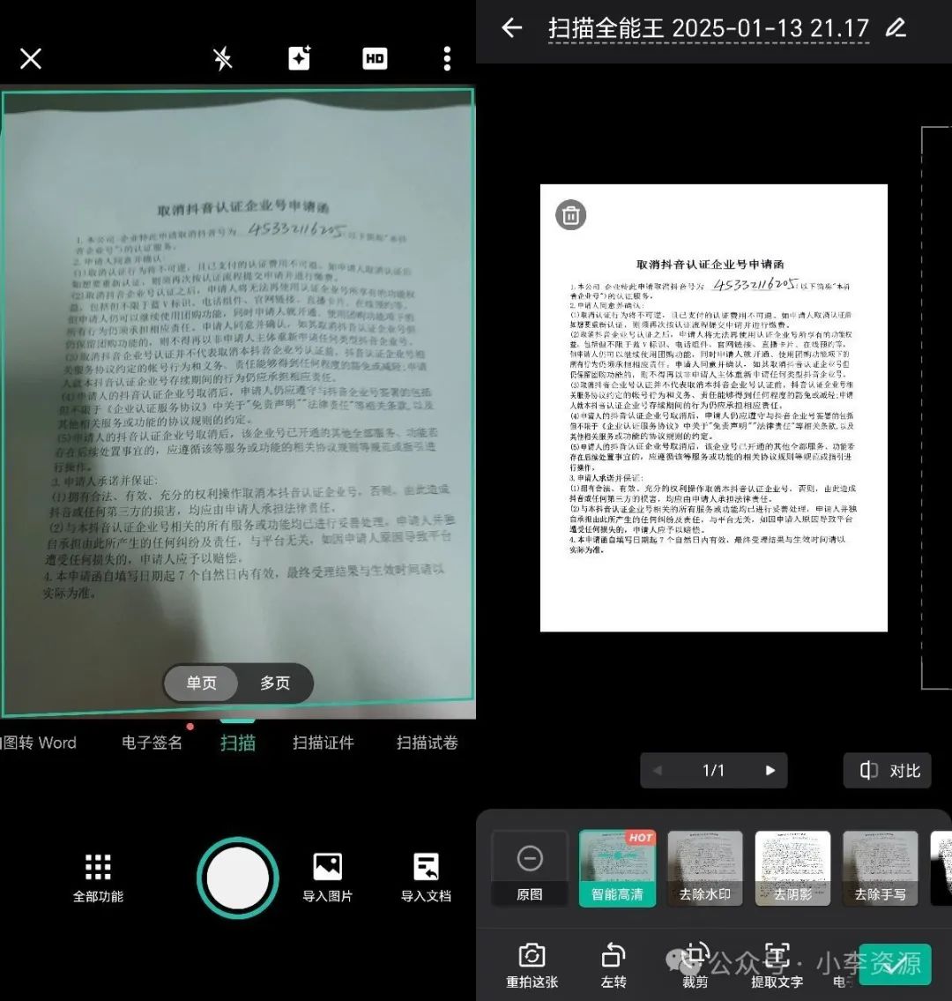
Task: Tap the scanned document preview page
Action: 713,408
